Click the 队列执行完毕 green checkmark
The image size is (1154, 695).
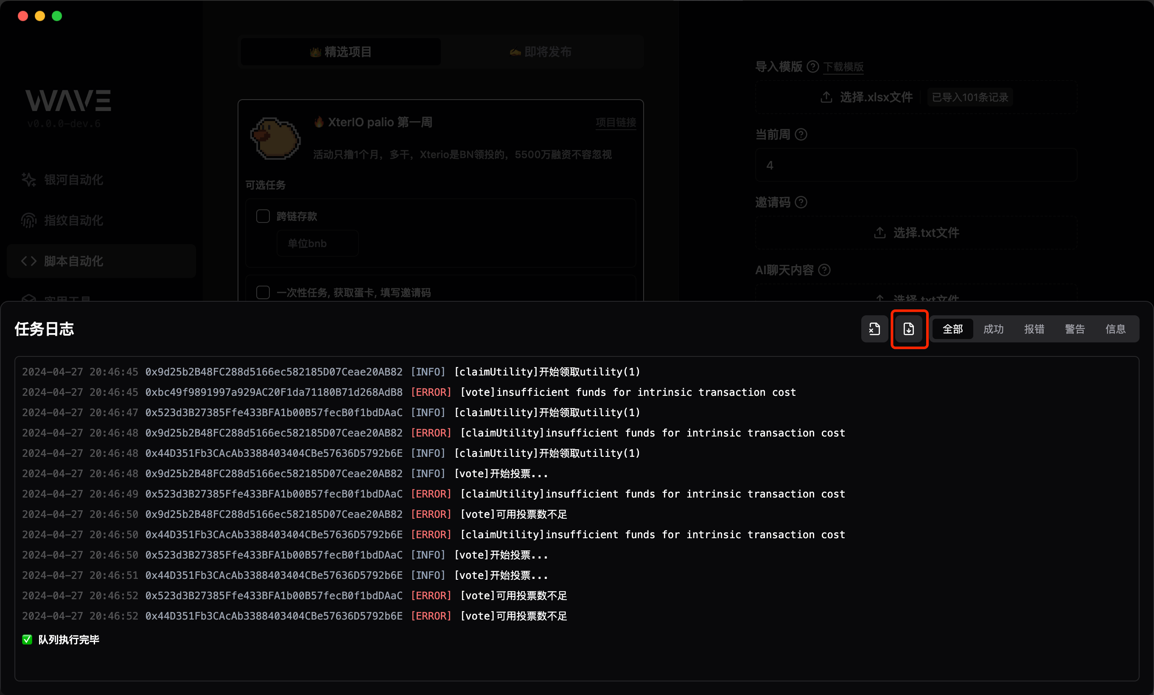point(27,639)
